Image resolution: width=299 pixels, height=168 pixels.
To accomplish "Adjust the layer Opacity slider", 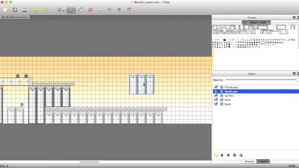I will [x=262, y=80].
